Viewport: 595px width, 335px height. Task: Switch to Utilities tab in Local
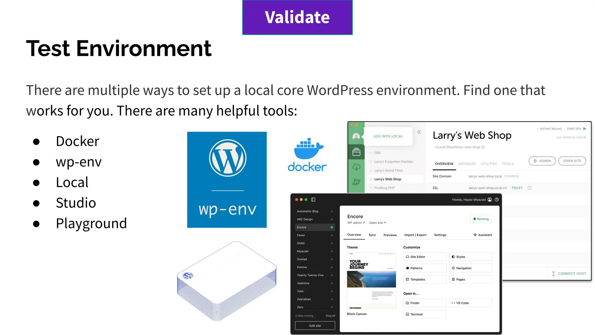click(x=489, y=164)
